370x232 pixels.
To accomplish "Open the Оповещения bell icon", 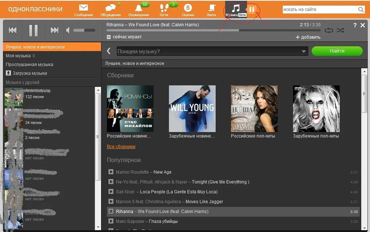I will (139, 8).
